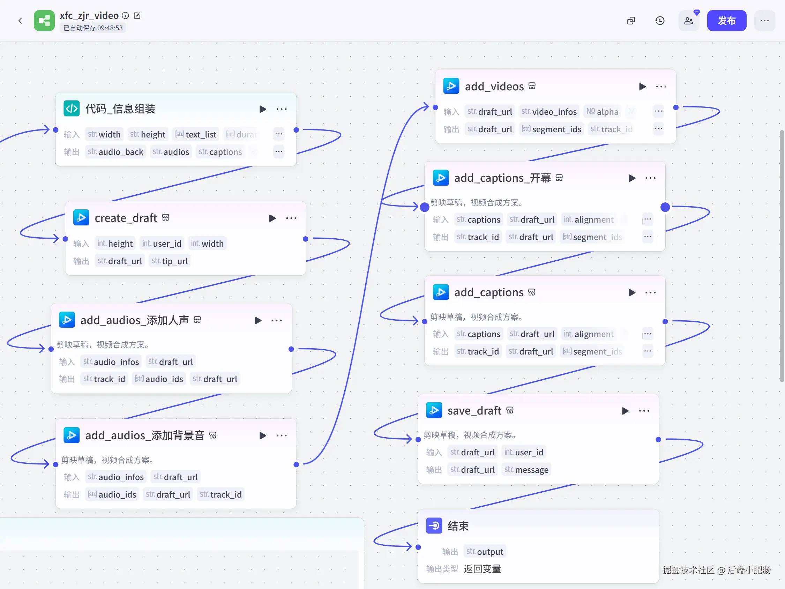Run the add_captions node test
This screenshot has width=785, height=589.
tap(632, 292)
